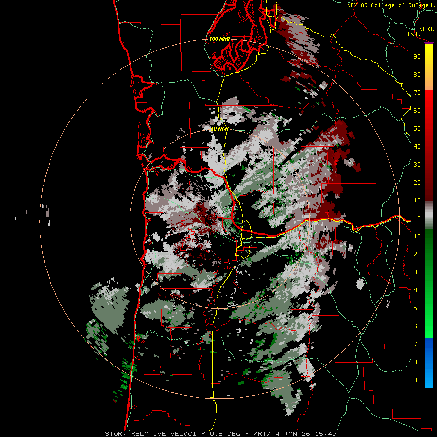The width and height of the screenshot is (437, 437).
Task: Click the positive 40 knot scale value
Action: (x=417, y=146)
